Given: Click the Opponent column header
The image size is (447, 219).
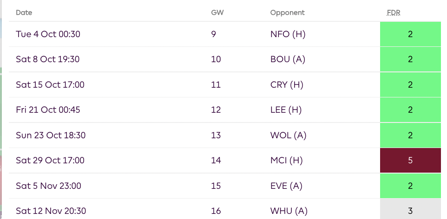Looking at the screenshot, I should [x=287, y=13].
